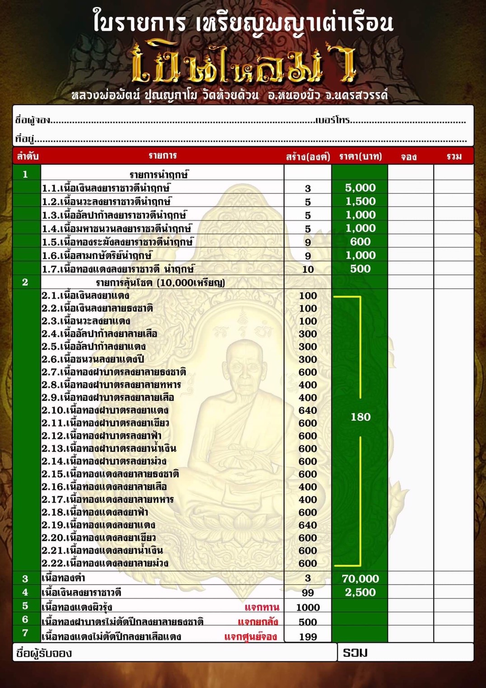Click the section heading 'รายการนำฤกษ์'

tap(159, 174)
